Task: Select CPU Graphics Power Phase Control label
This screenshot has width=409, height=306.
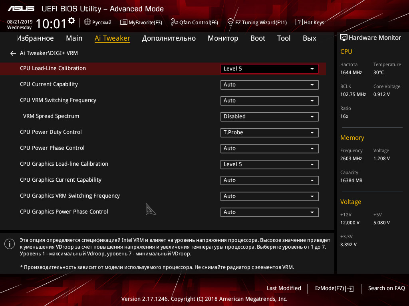Action: click(64, 212)
